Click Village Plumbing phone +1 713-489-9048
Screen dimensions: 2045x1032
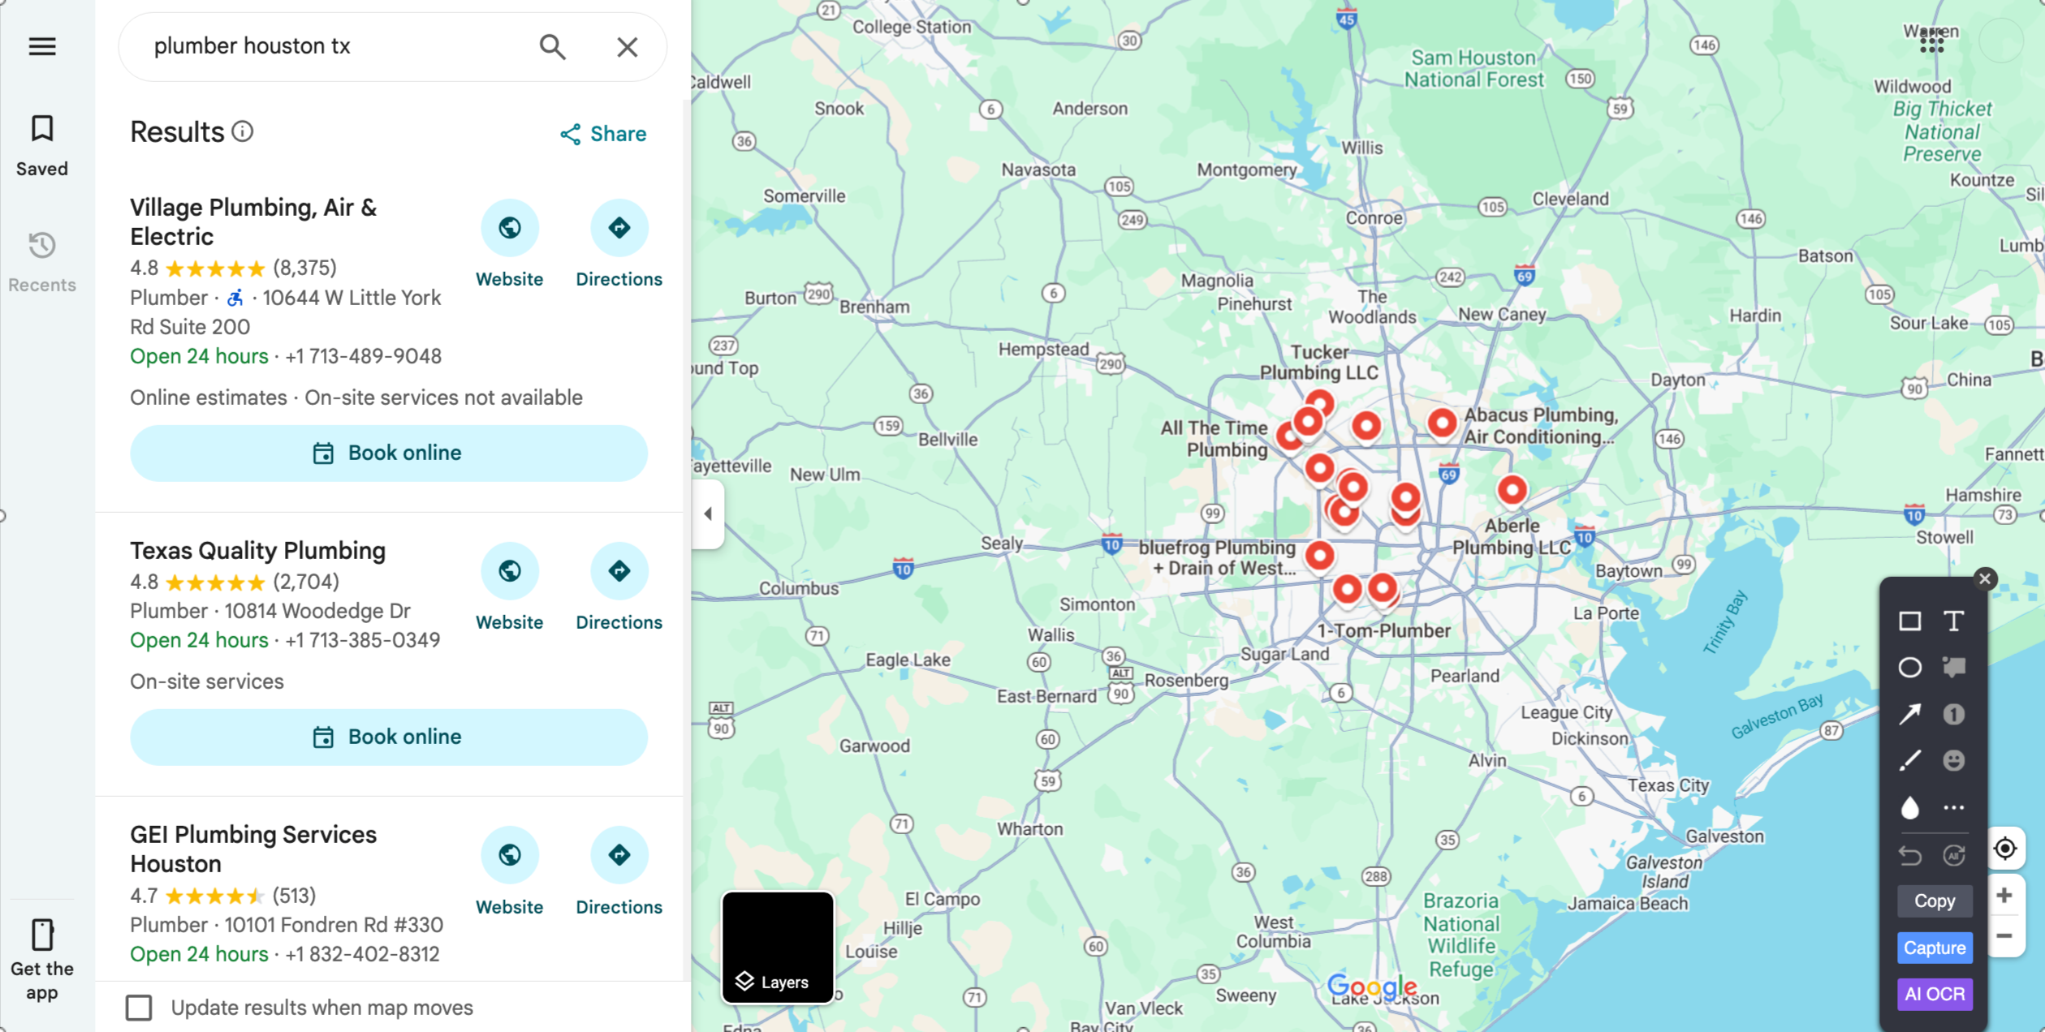pos(363,356)
